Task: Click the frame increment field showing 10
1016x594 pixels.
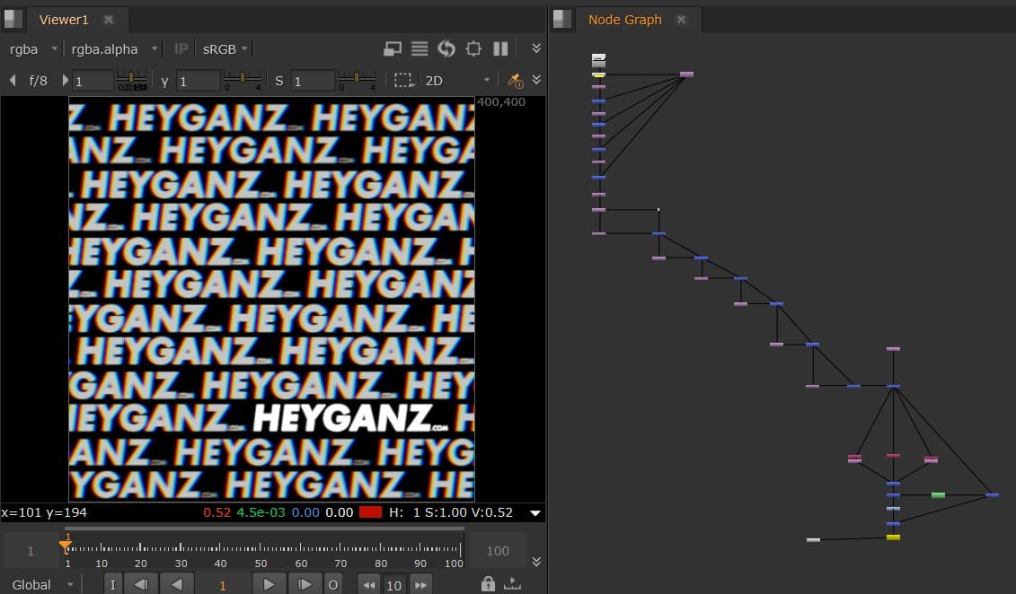Action: (x=394, y=586)
